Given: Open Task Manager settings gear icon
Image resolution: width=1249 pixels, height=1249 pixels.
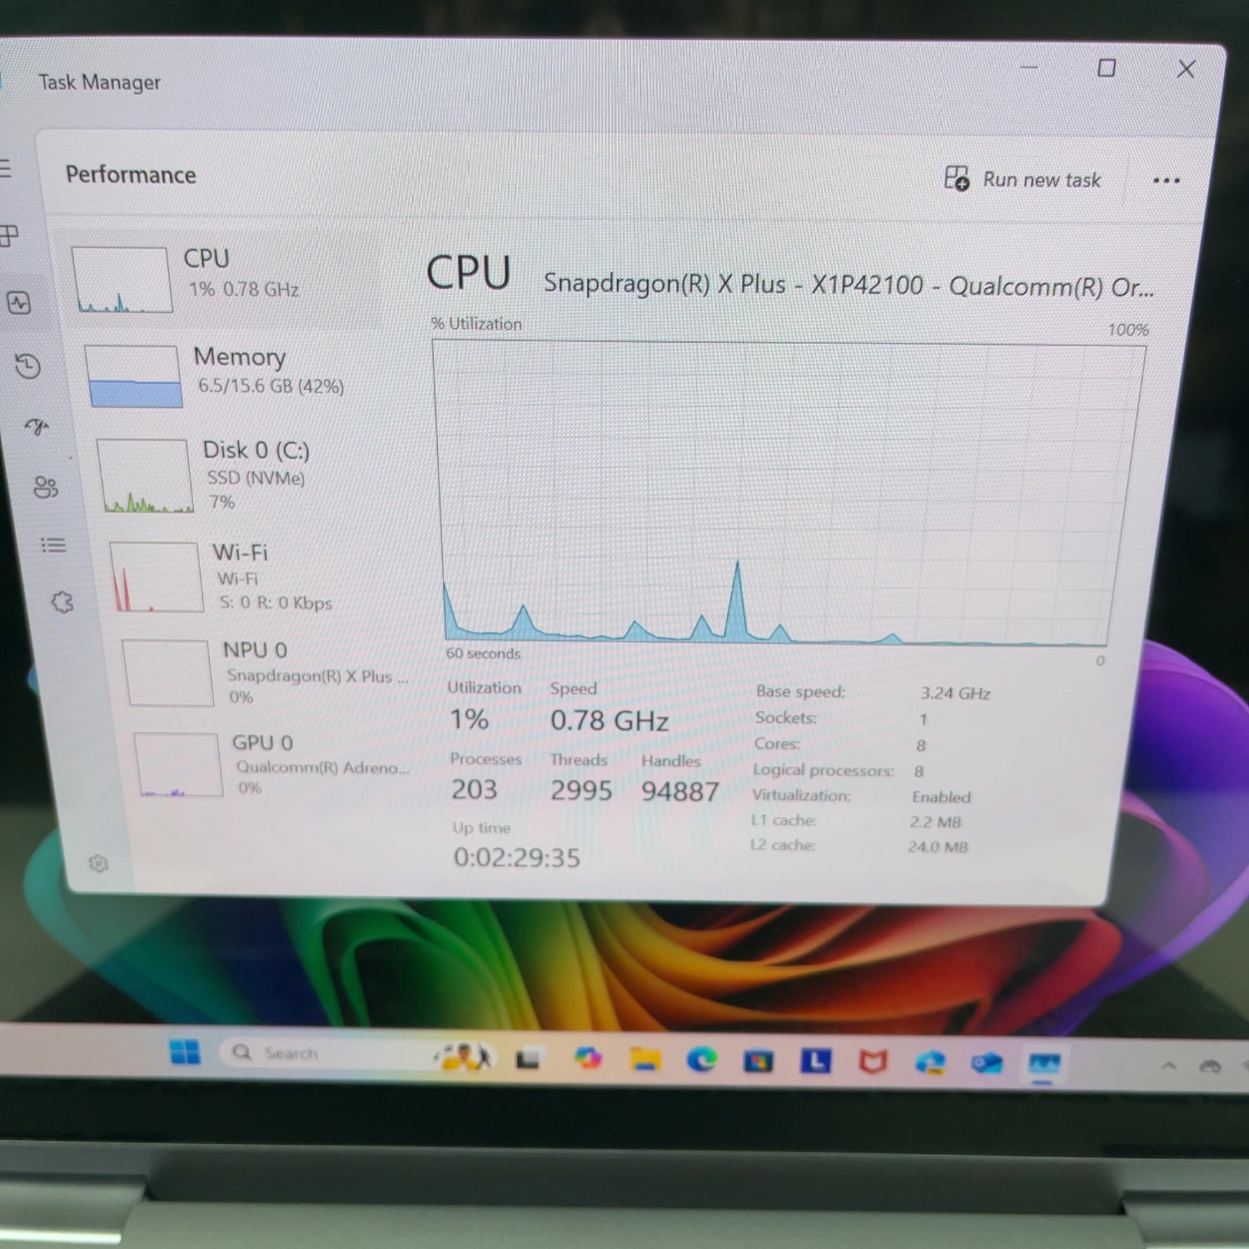Looking at the screenshot, I should pos(99,863).
